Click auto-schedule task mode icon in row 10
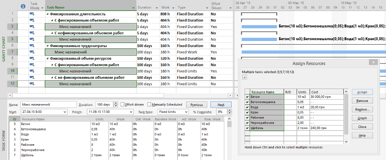The image size is (386, 160). pyautogui.click(x=32, y=71)
